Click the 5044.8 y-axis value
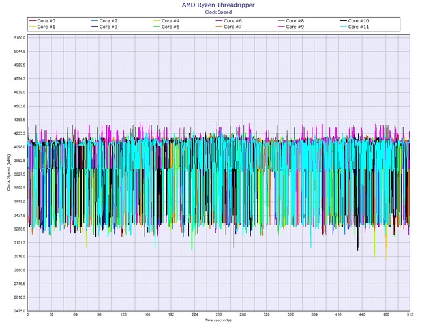 (x=20, y=52)
